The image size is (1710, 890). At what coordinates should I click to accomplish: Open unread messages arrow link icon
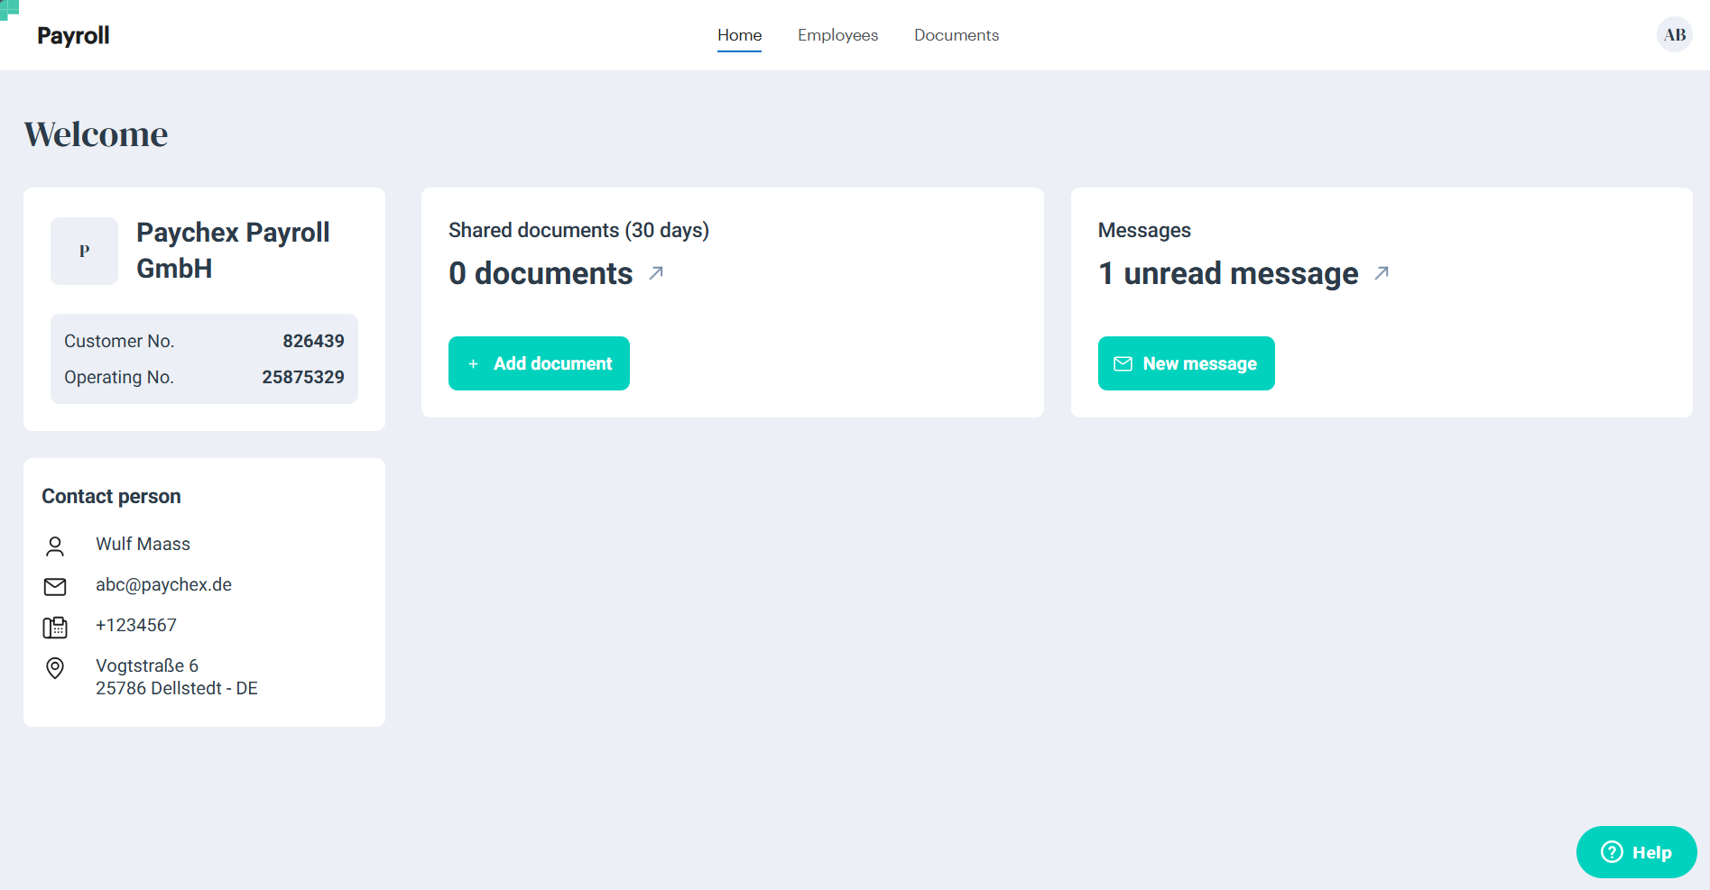click(x=1382, y=272)
